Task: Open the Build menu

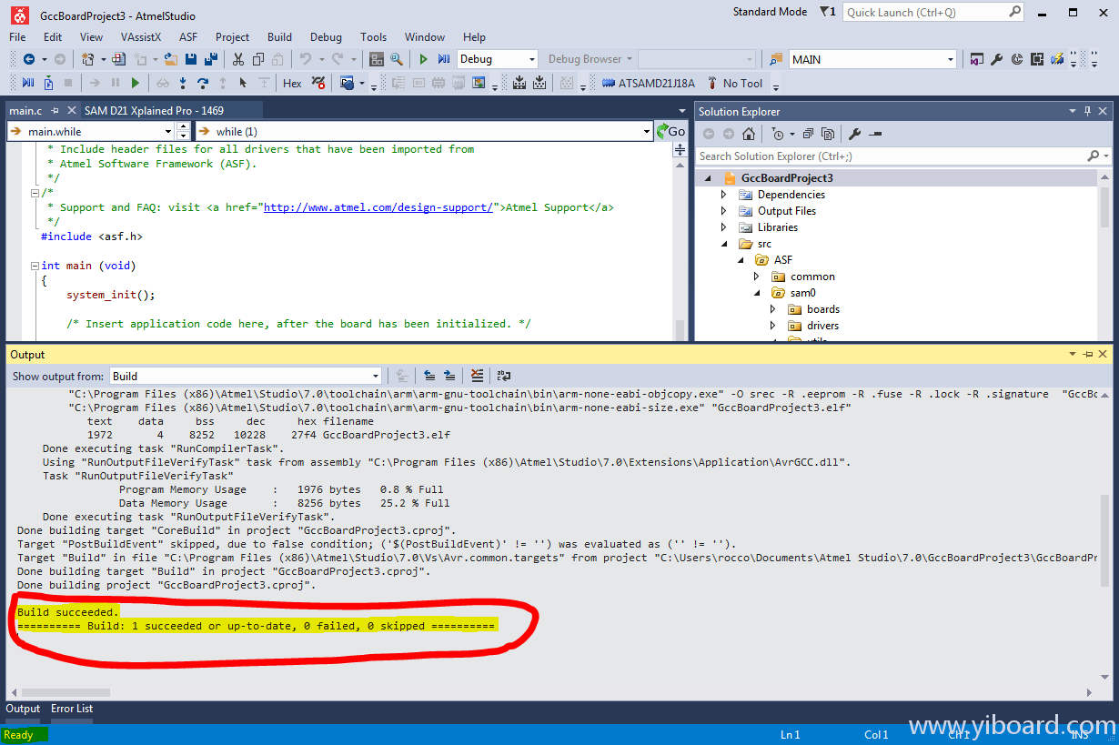Action: pyautogui.click(x=279, y=37)
